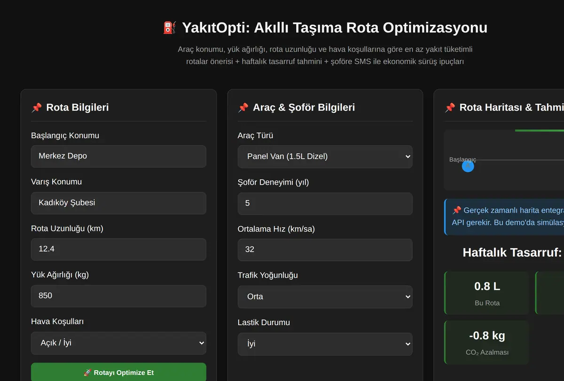Open the Lastik Durumu dropdown
Screen dimensions: 564x381
[x=325, y=344]
